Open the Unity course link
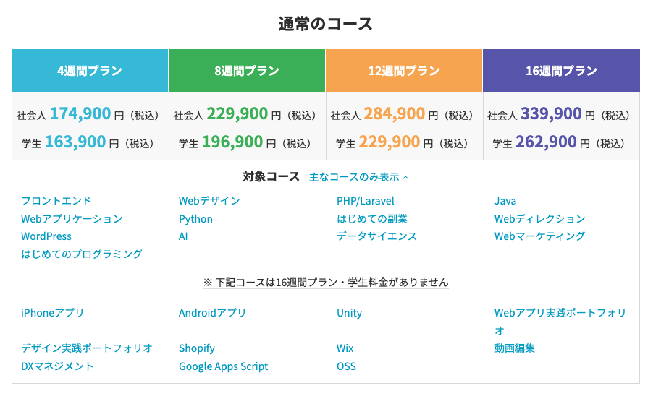The width and height of the screenshot is (661, 396). pyautogui.click(x=349, y=313)
